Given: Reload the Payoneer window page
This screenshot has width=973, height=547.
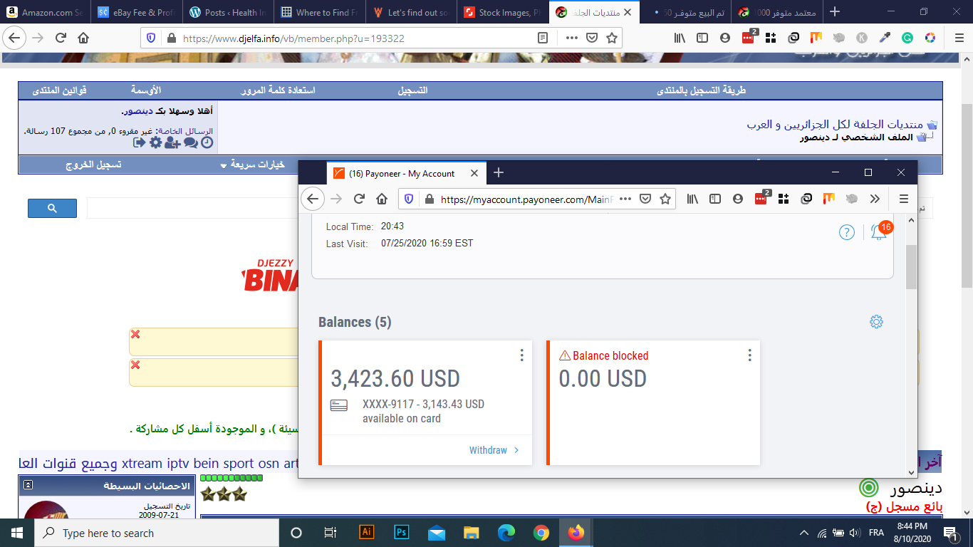Looking at the screenshot, I should click(x=359, y=199).
